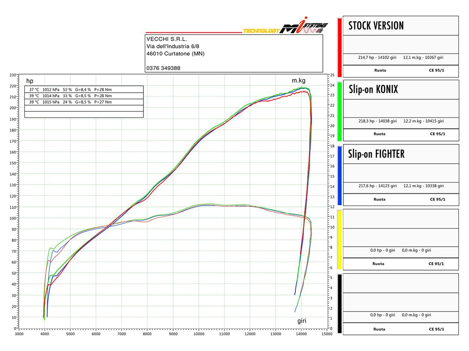Click the 214,7 hp - 14102 giri result
This screenshot has width=469, height=351.
pos(377,57)
